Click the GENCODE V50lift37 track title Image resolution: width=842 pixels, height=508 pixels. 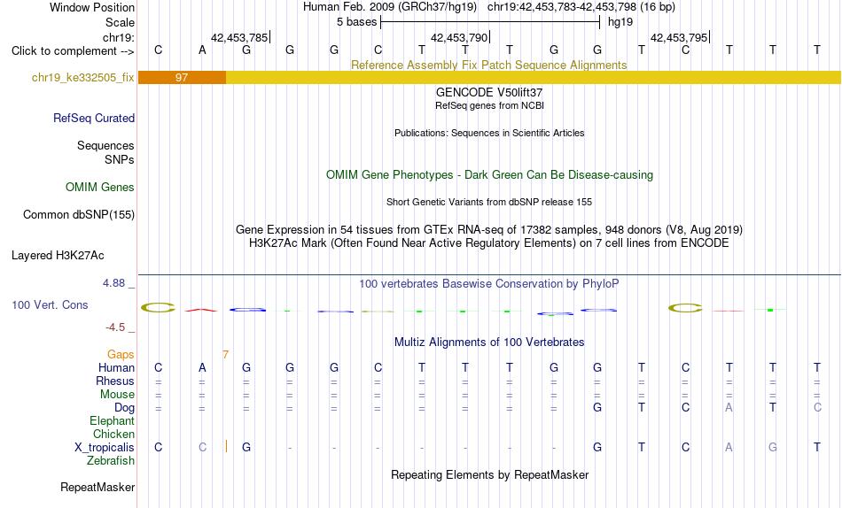click(x=489, y=92)
